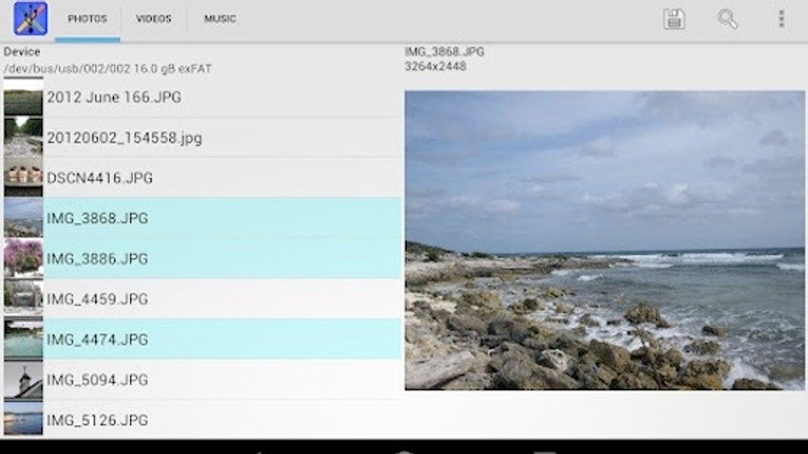Click flower thumbnail of IMG_3886.JPG
The width and height of the screenshot is (808, 454).
coord(23,258)
